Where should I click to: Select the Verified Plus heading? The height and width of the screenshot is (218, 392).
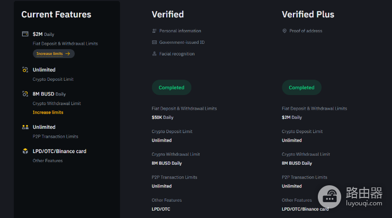coord(308,14)
